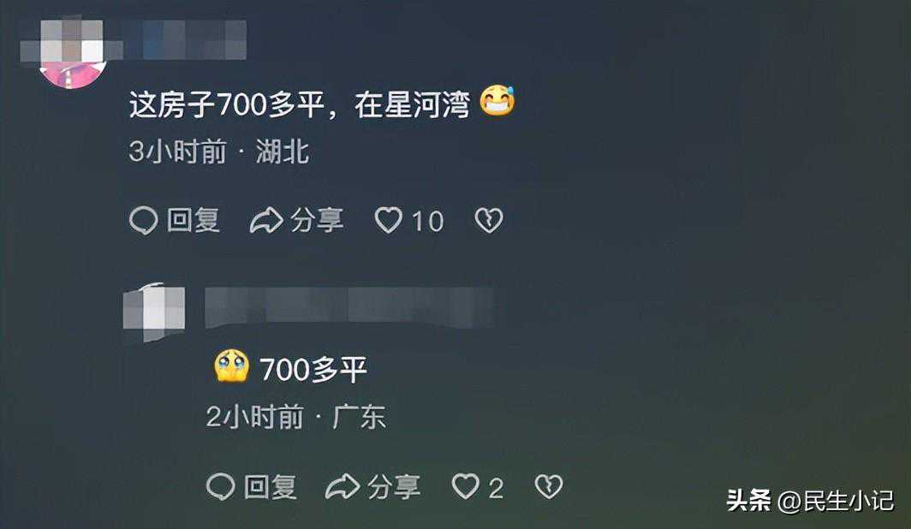
Task: Click the crying emoji in the reply
Action: 232,366
